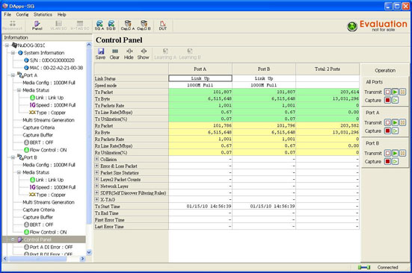Open the Help menu

tap(62, 15)
